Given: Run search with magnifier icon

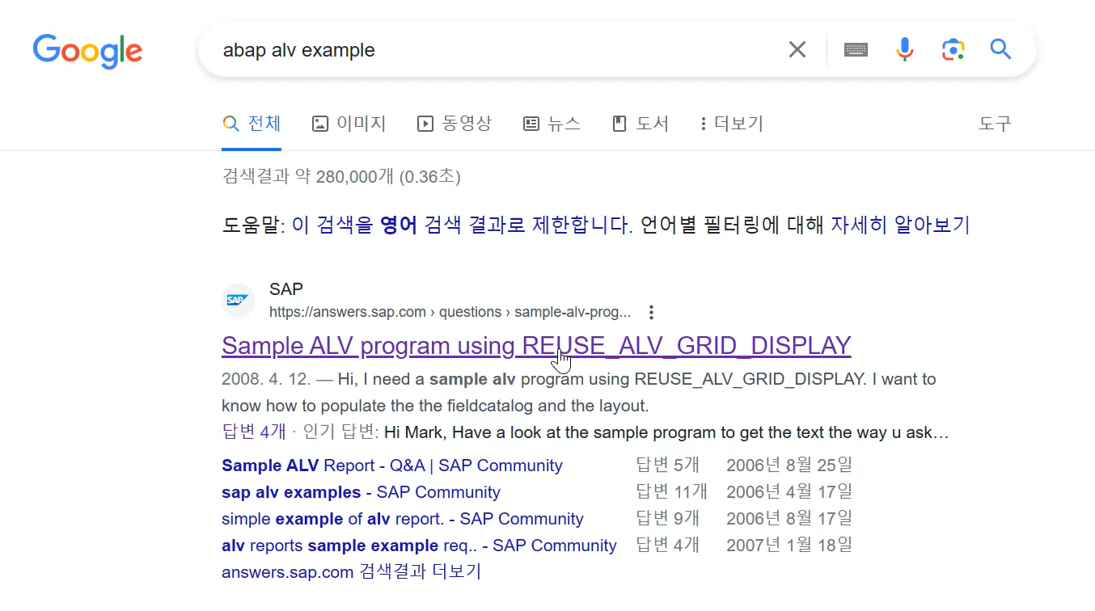Looking at the screenshot, I should [1001, 49].
